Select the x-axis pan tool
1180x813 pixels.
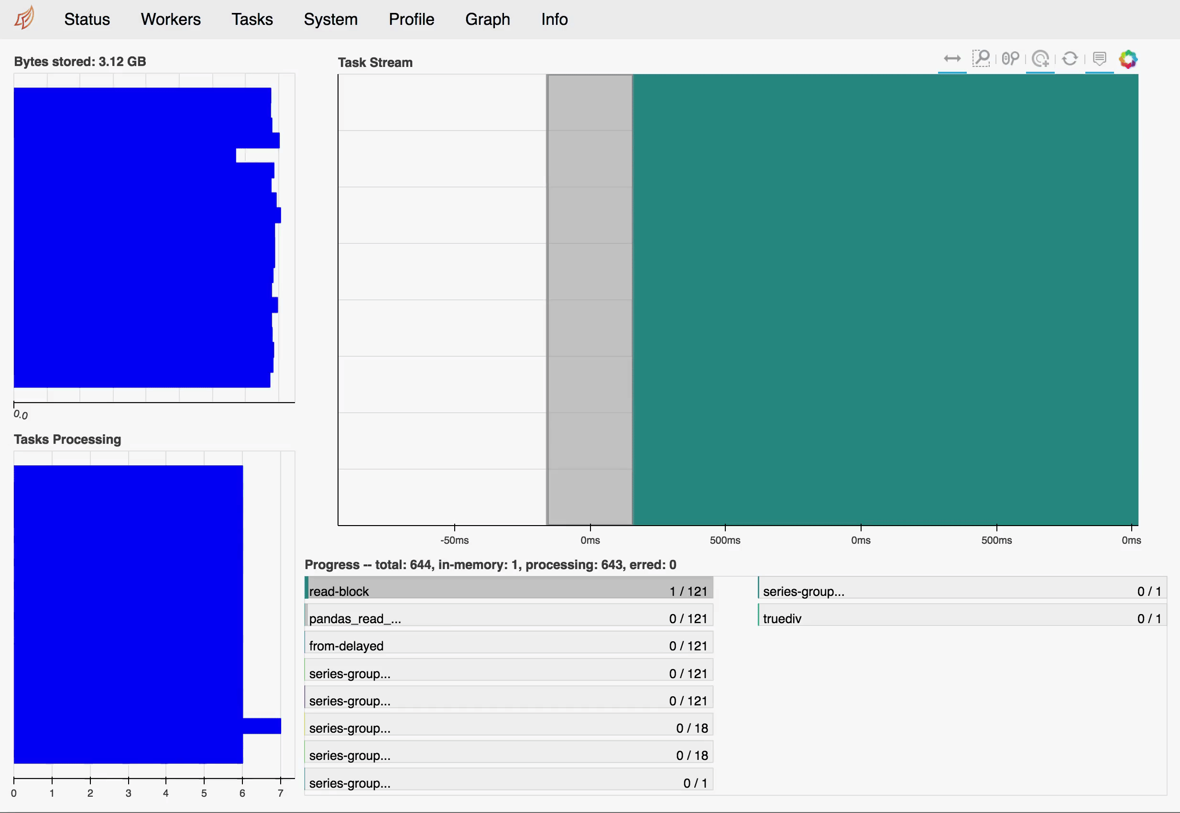tap(952, 59)
